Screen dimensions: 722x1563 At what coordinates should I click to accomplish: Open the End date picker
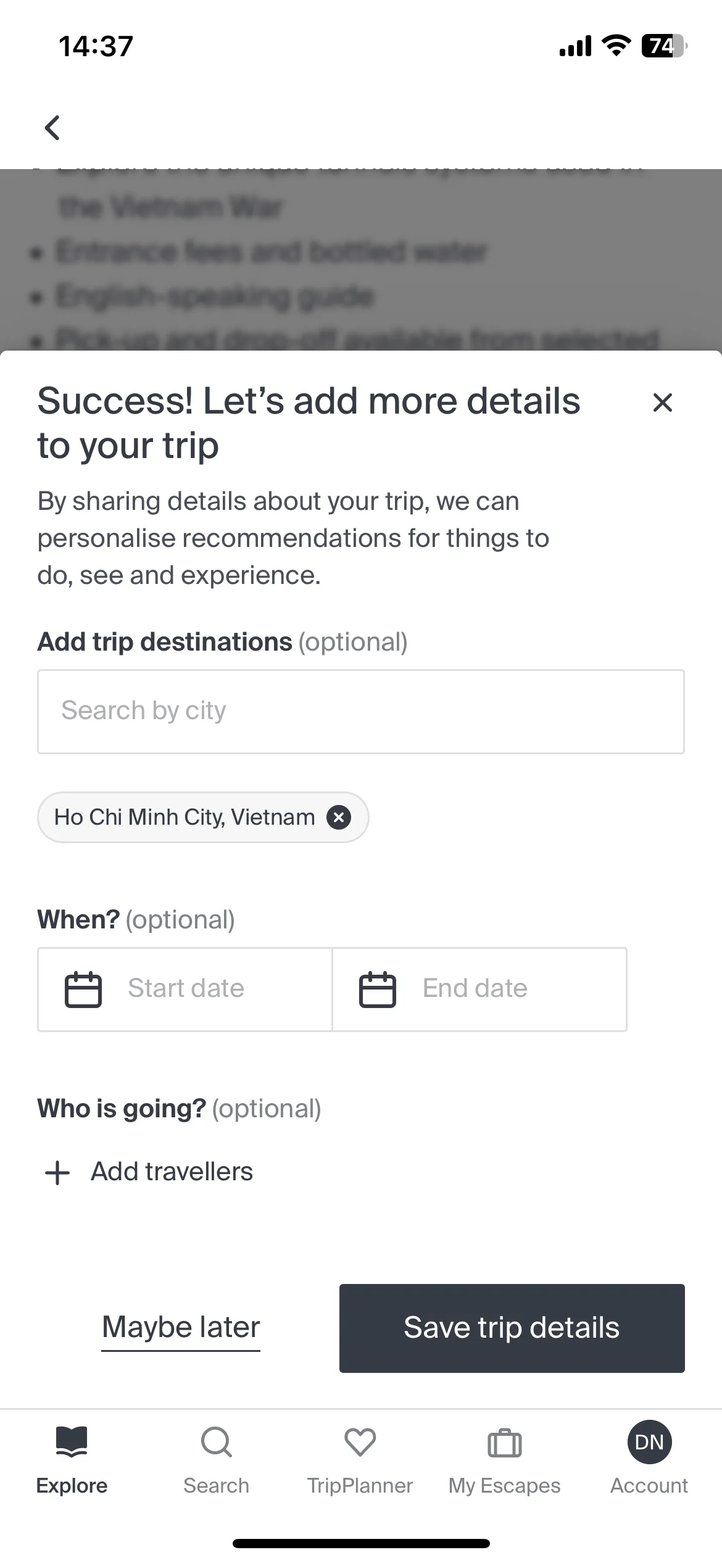coord(479,989)
